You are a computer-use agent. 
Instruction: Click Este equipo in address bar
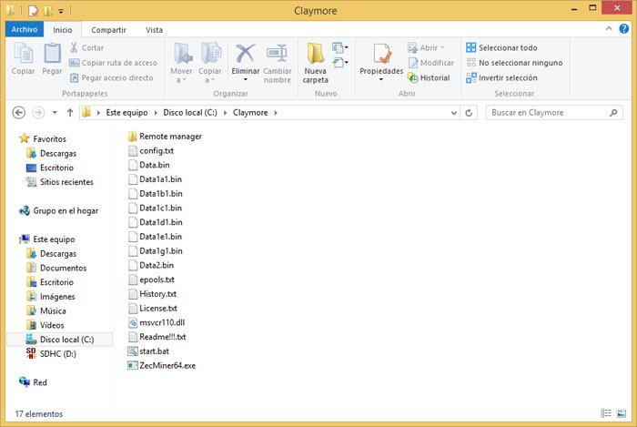(126, 113)
